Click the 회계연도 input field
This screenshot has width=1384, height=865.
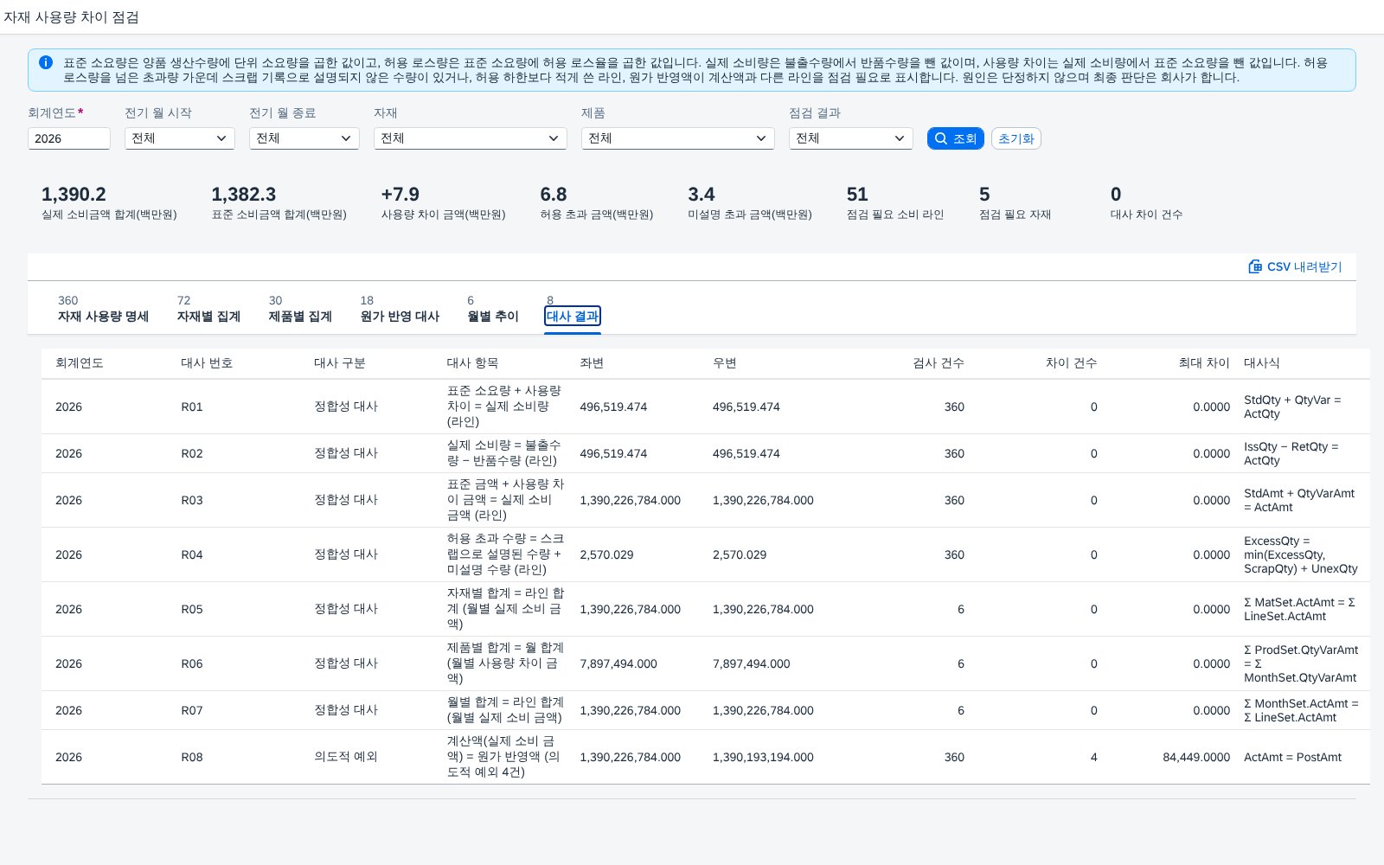(x=69, y=138)
